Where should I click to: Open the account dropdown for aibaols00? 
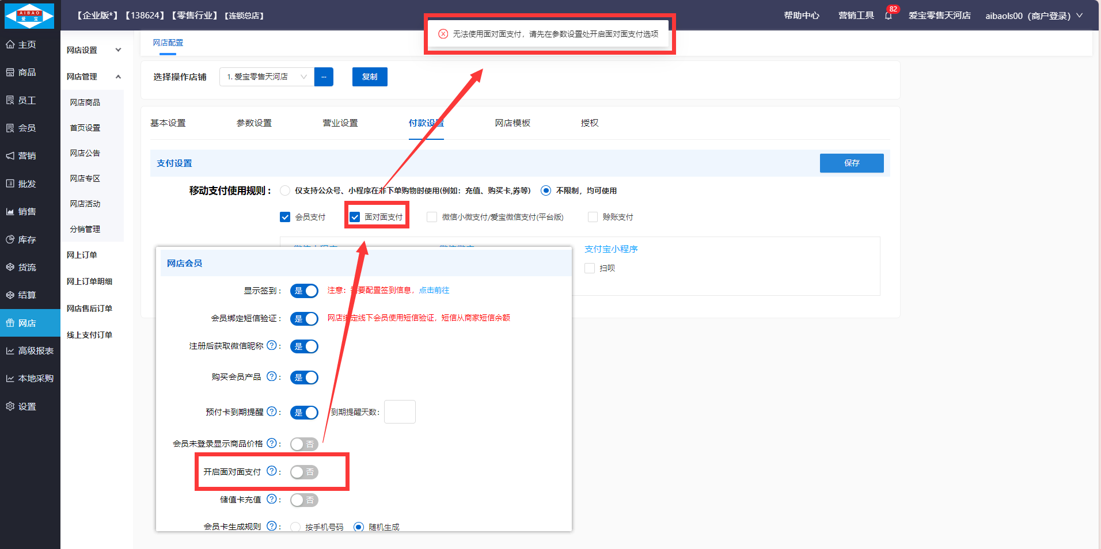[1033, 16]
